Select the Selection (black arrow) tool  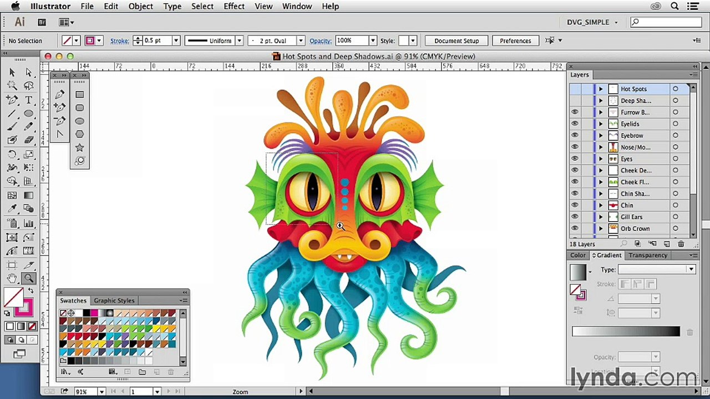coord(12,72)
